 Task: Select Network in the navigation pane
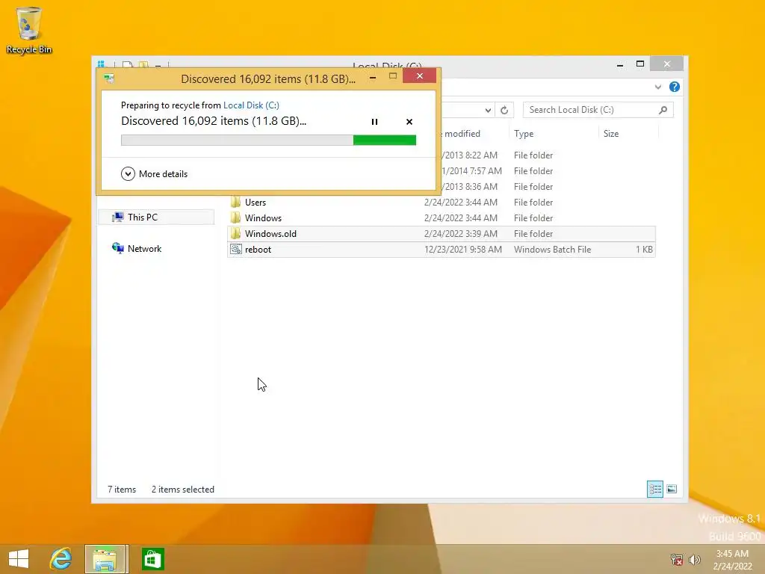(137, 248)
